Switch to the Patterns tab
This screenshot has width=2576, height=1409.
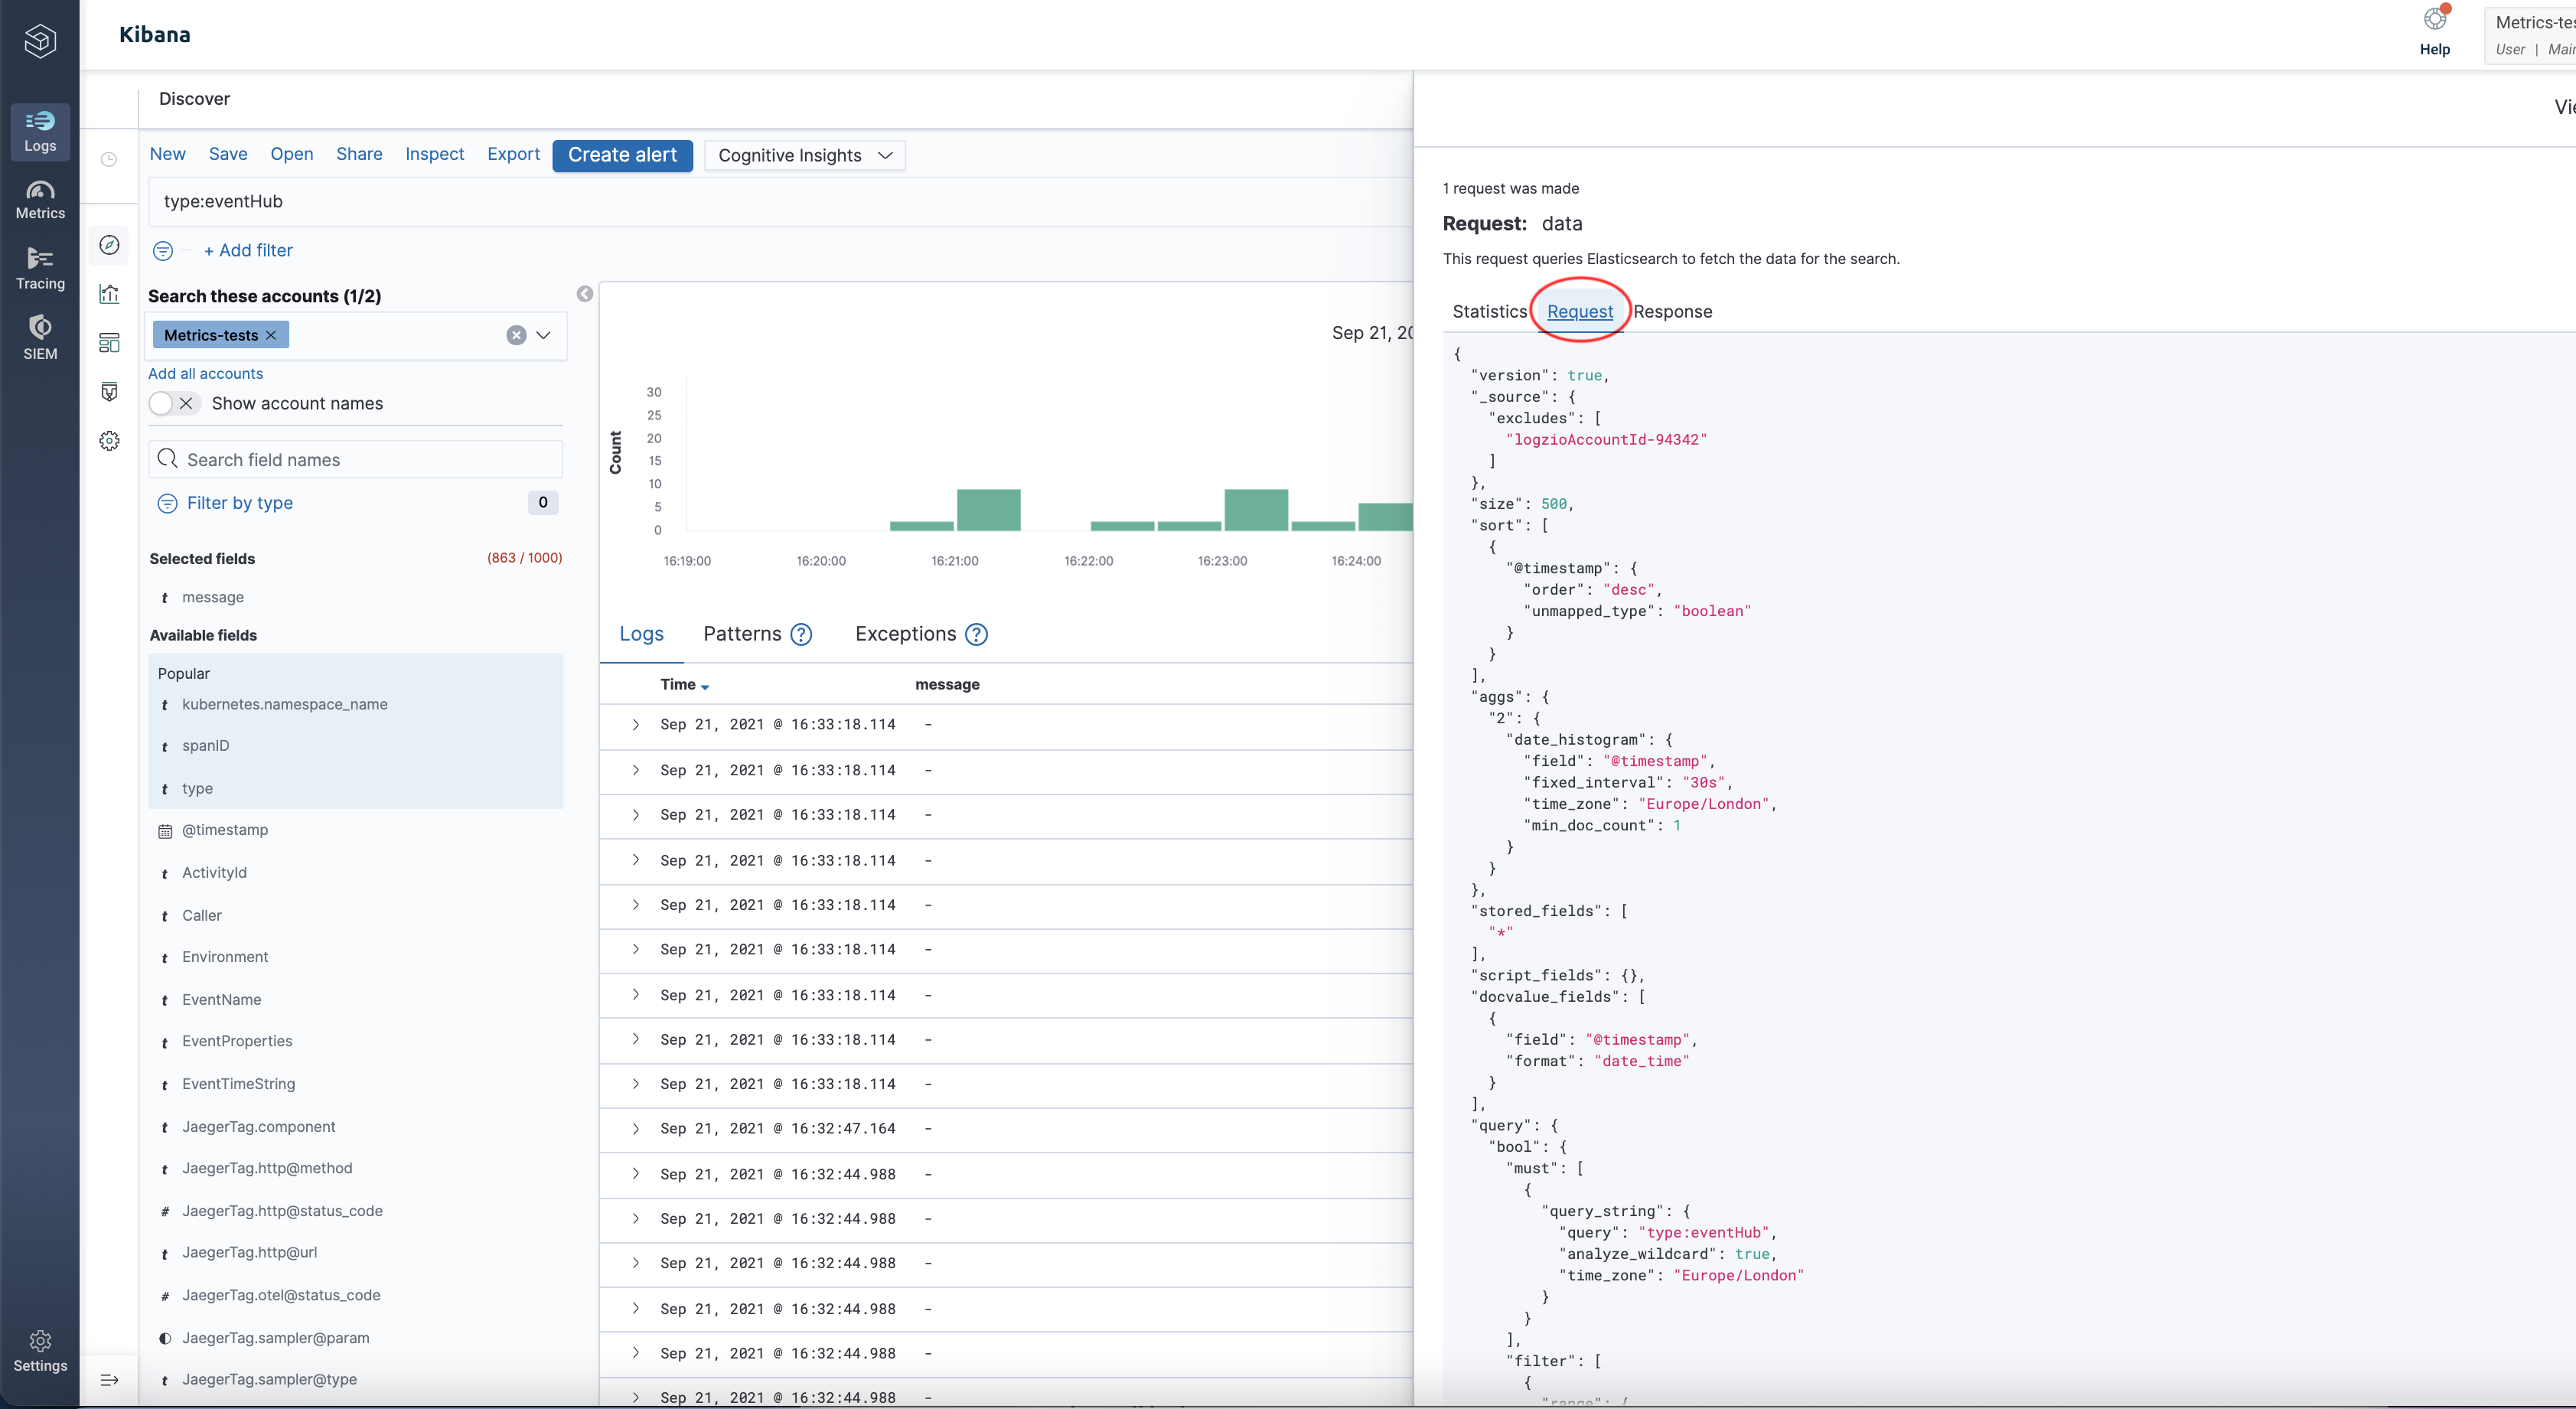(742, 634)
